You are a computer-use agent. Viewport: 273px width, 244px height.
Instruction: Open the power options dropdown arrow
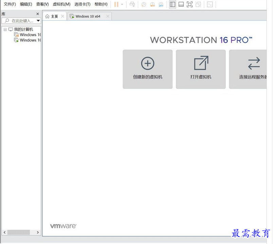(122, 4)
